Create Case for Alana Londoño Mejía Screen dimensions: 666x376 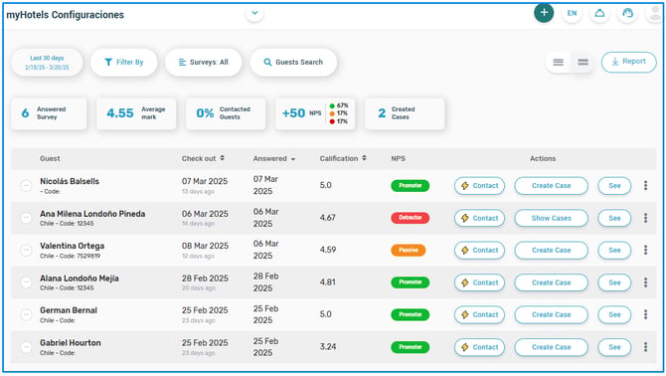point(552,282)
